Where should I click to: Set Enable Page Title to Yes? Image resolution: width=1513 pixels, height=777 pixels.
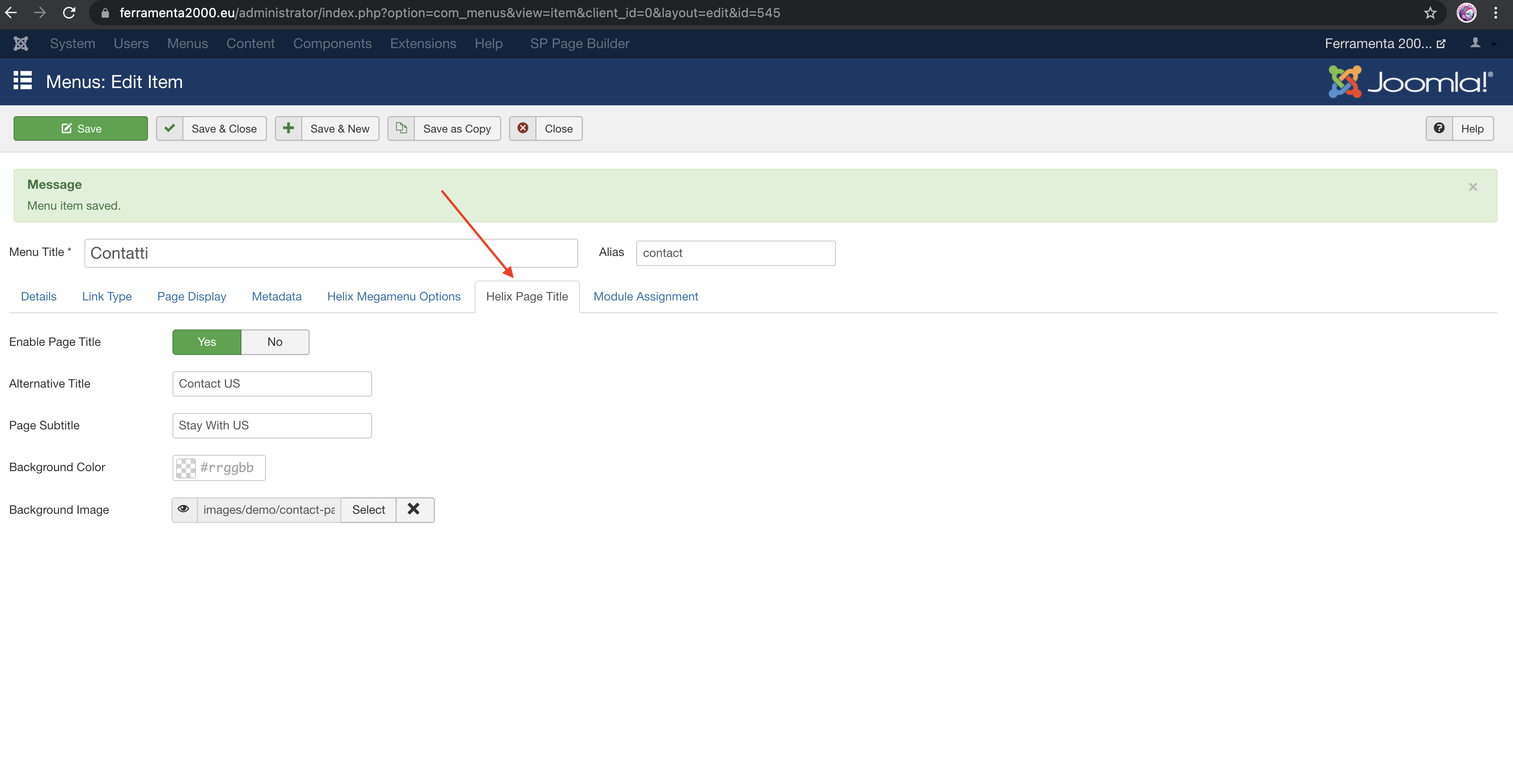coord(207,342)
